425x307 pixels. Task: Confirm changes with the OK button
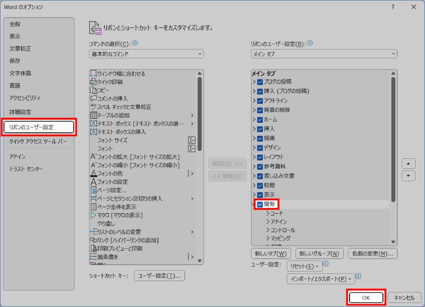365,297
